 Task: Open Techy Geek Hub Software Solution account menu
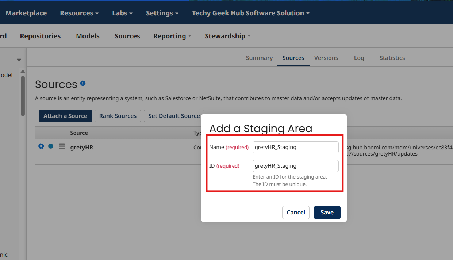[251, 13]
